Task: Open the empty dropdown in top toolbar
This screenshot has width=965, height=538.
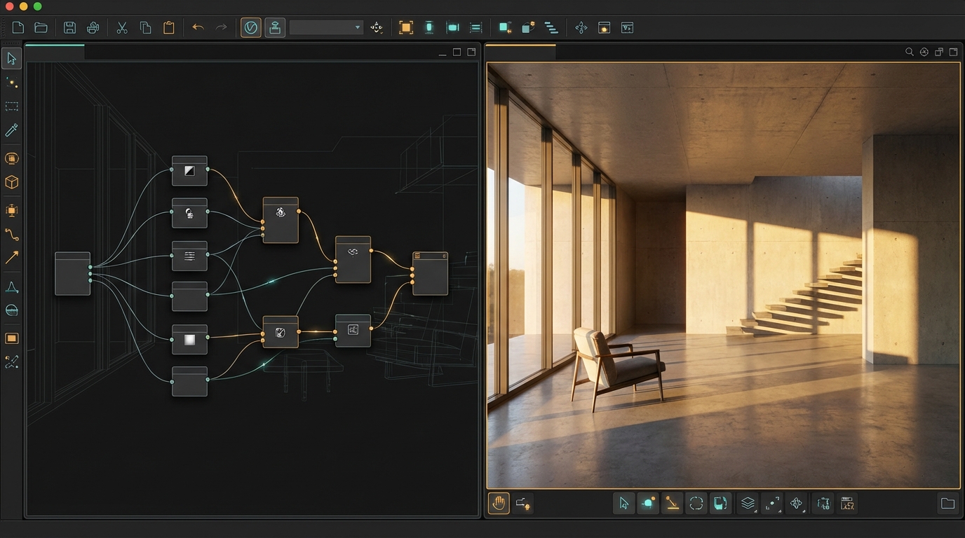Action: point(326,28)
